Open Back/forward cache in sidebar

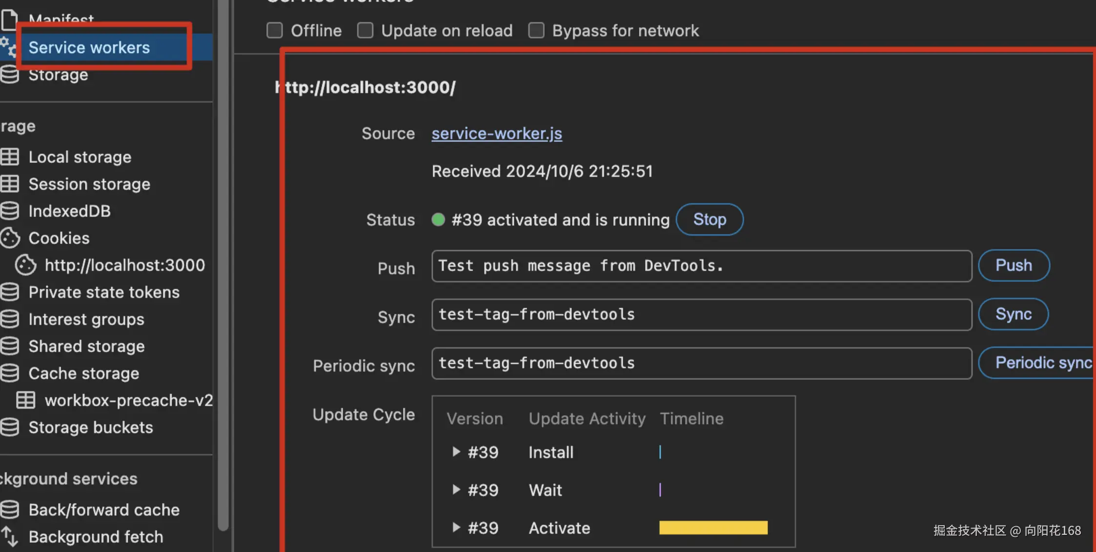[x=104, y=510]
